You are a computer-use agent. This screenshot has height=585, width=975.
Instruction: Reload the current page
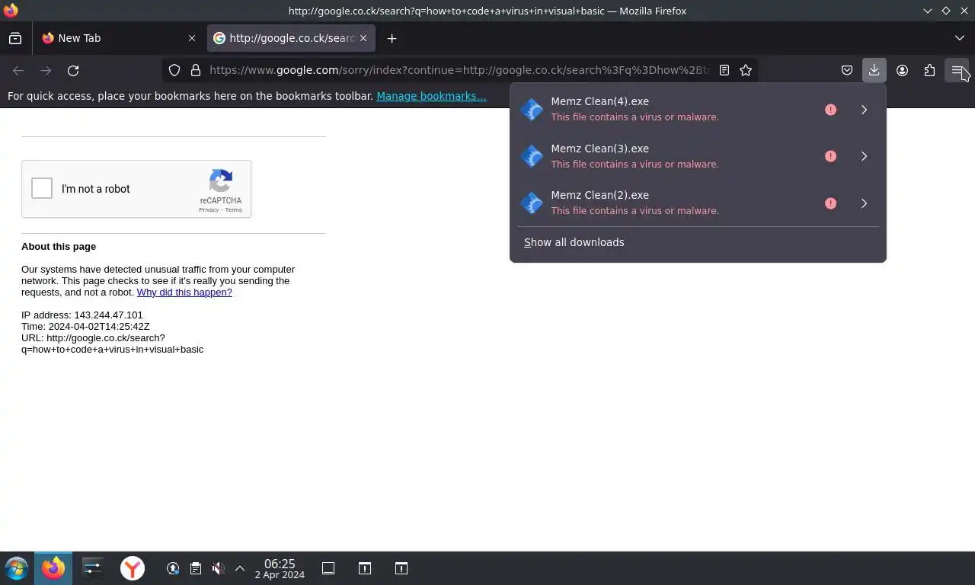tap(73, 70)
